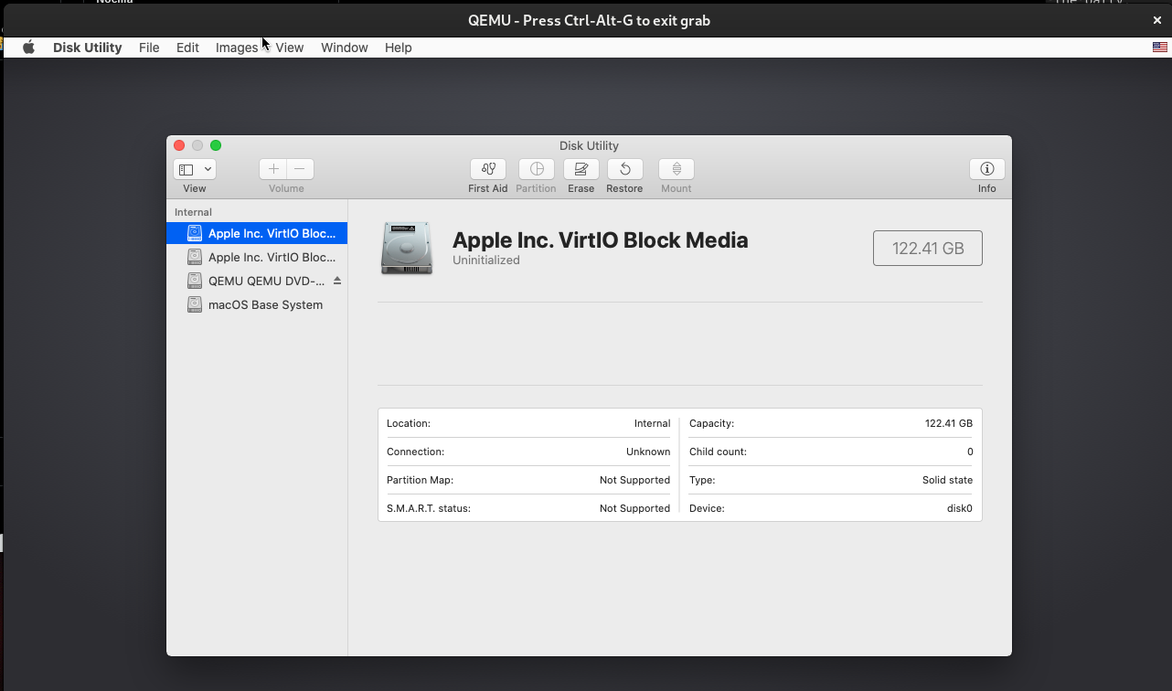Viewport: 1172px width, 691px height.
Task: Open the Window menu
Action: point(345,48)
